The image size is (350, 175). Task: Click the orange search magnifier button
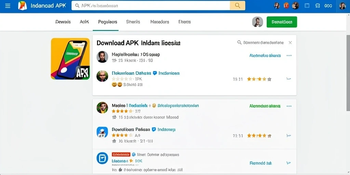pyautogui.click(x=238, y=5)
